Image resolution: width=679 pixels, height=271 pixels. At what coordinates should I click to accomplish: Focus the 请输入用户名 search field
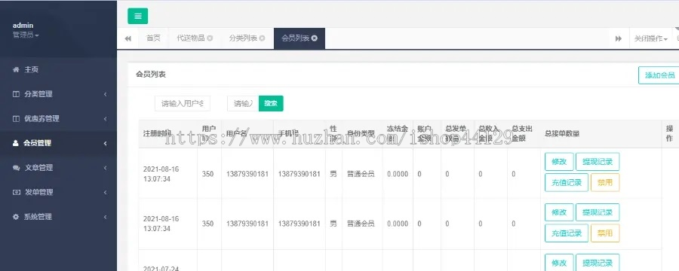coord(183,103)
